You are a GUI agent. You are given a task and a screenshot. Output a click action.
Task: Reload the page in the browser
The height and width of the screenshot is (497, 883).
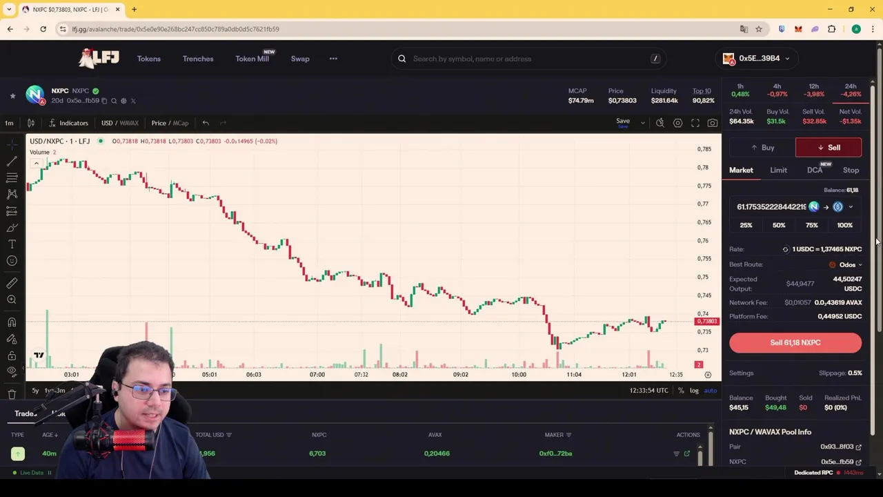(43, 29)
